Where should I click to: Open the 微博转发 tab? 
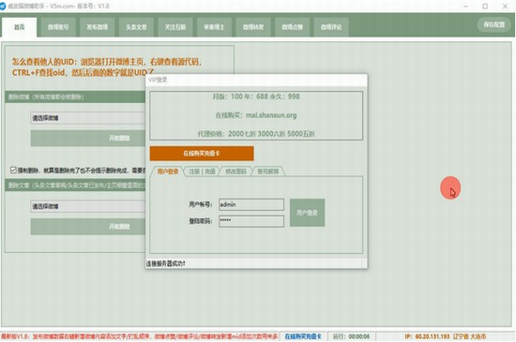click(x=253, y=27)
